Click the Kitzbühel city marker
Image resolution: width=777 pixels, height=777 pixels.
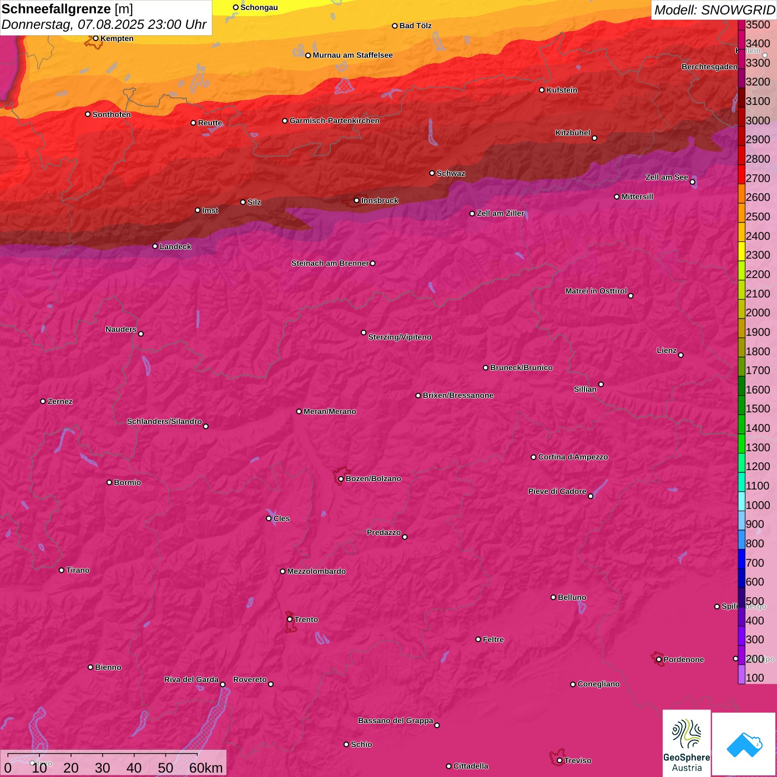(x=594, y=138)
